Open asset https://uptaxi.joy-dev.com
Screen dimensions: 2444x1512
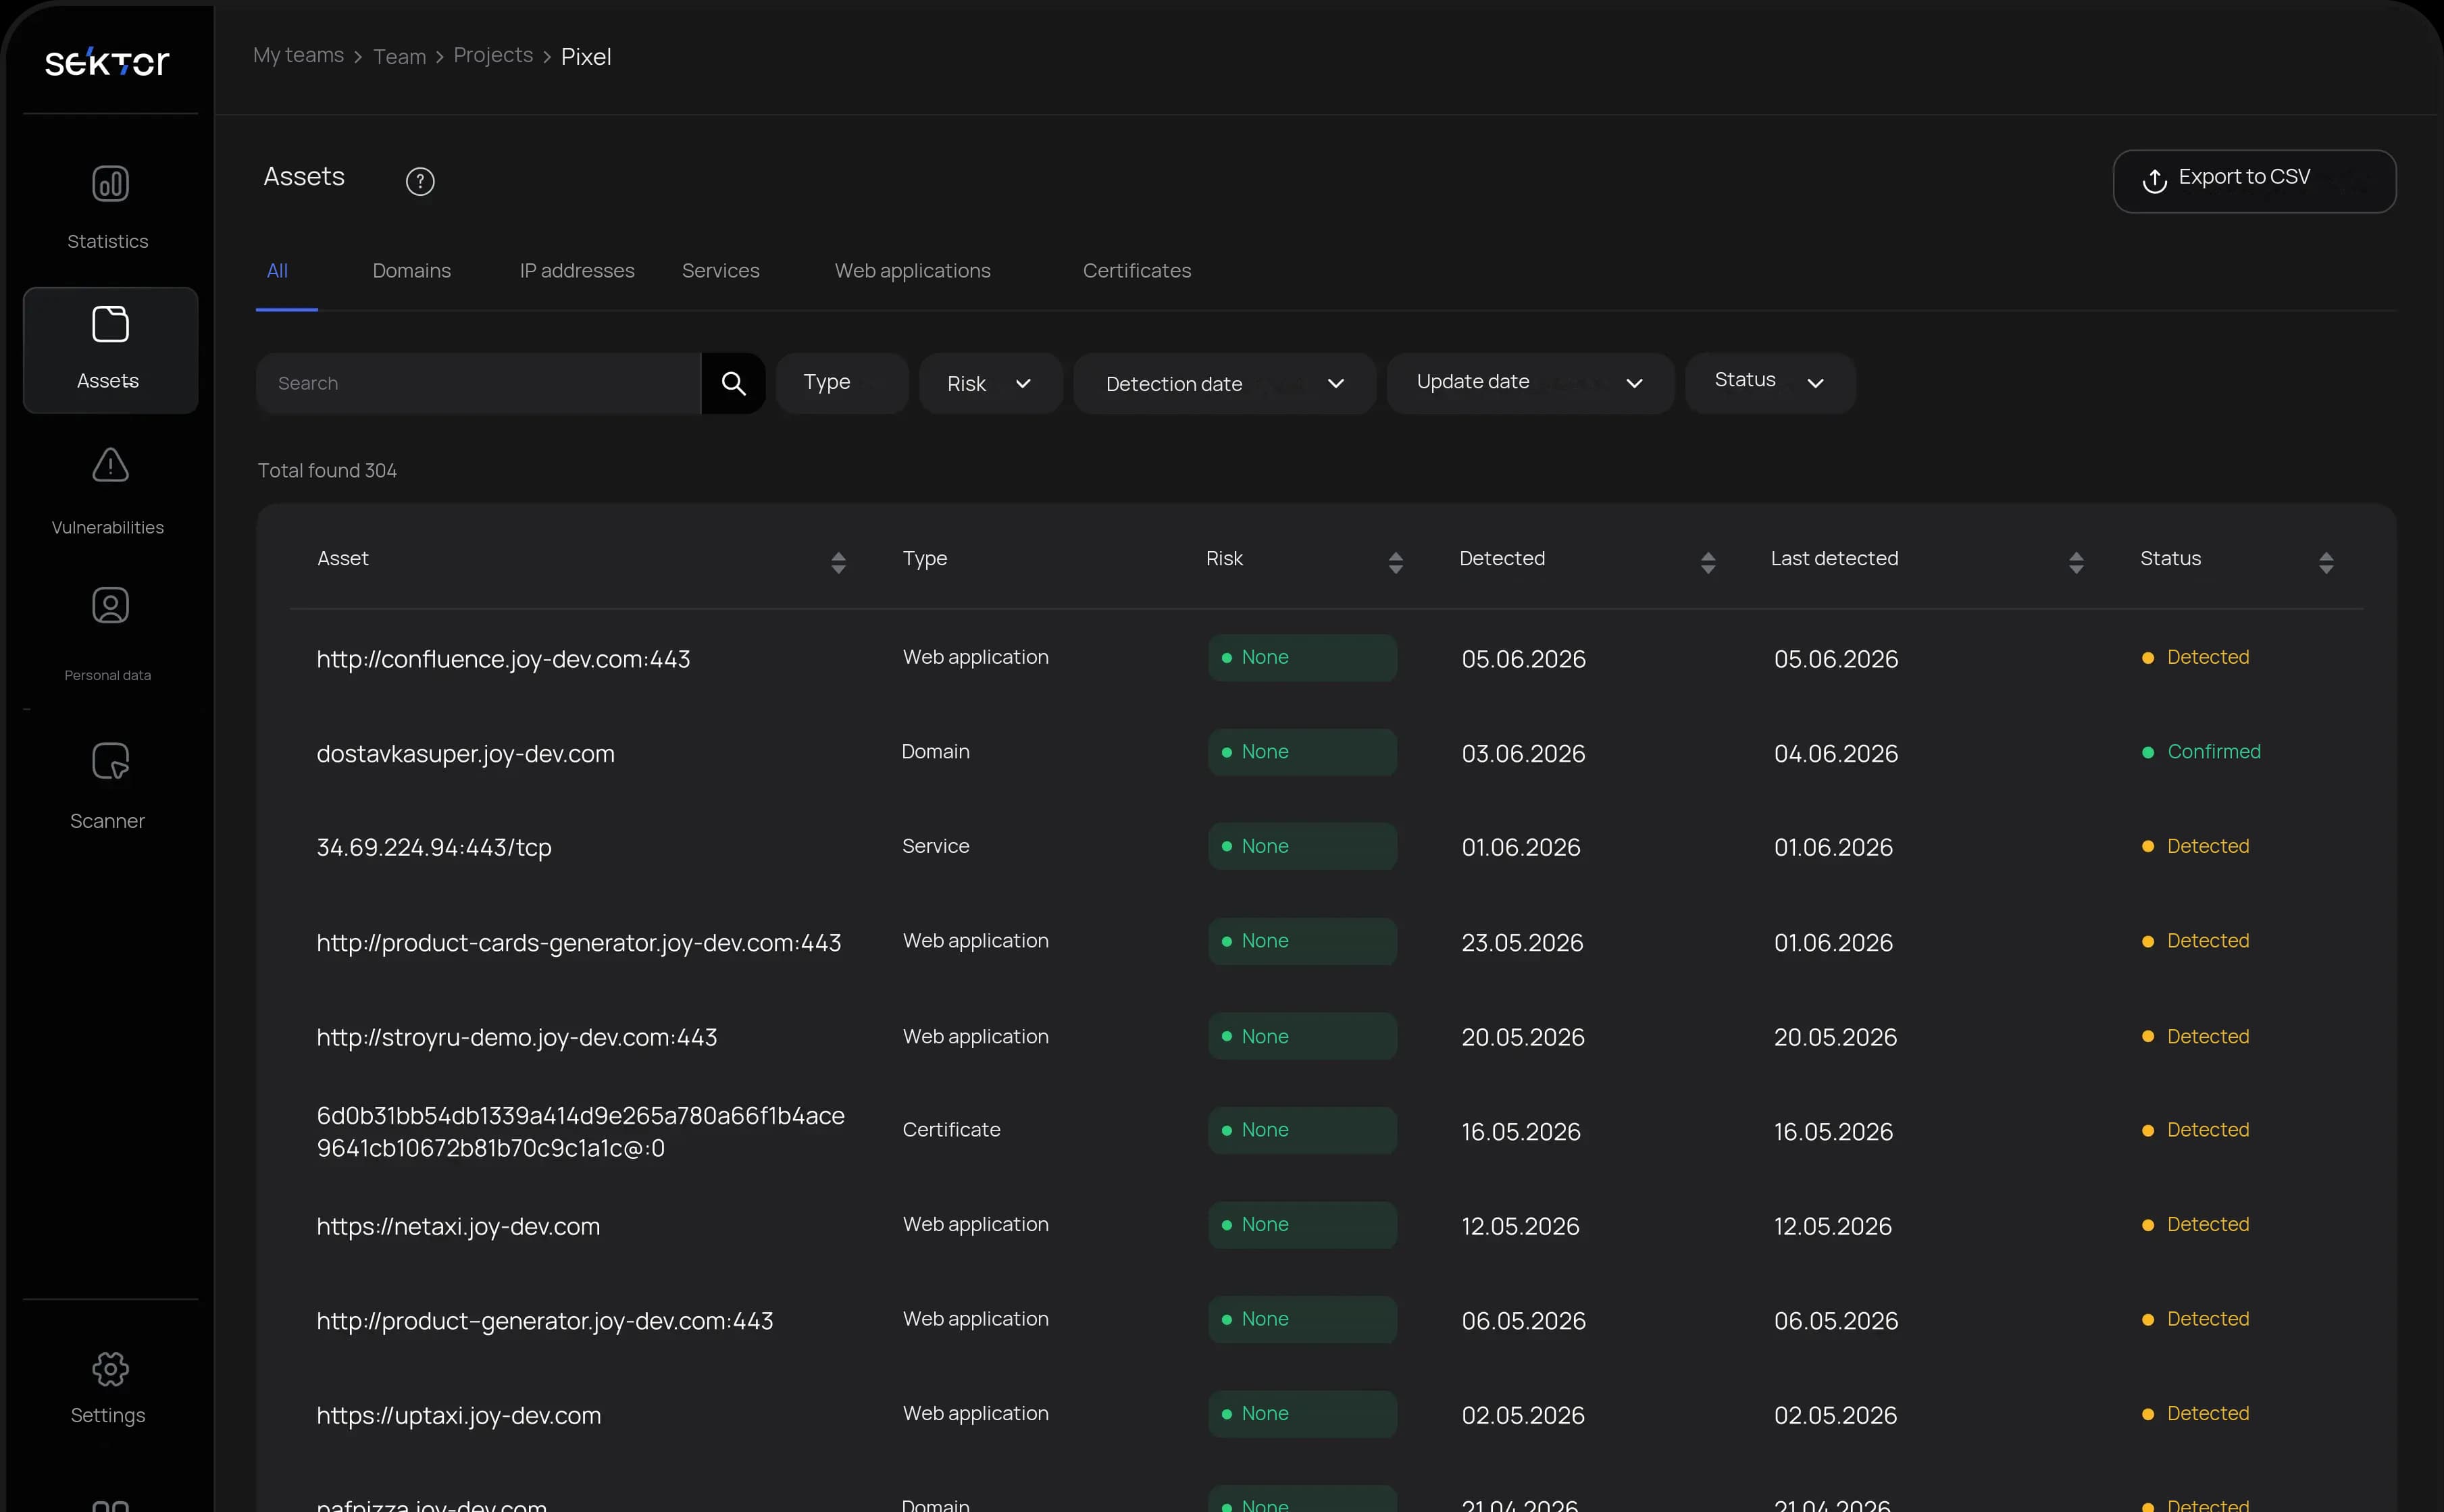(x=458, y=1416)
